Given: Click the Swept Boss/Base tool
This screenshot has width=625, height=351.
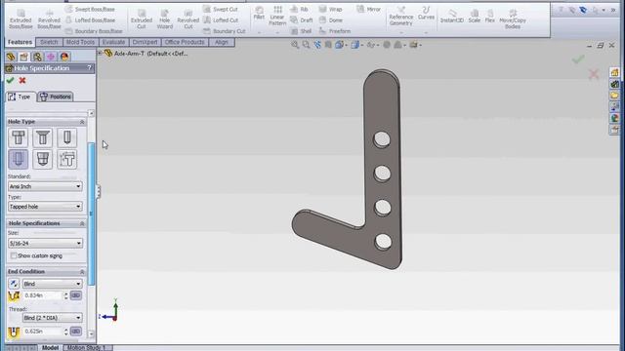Looking at the screenshot, I should click(x=91, y=9).
